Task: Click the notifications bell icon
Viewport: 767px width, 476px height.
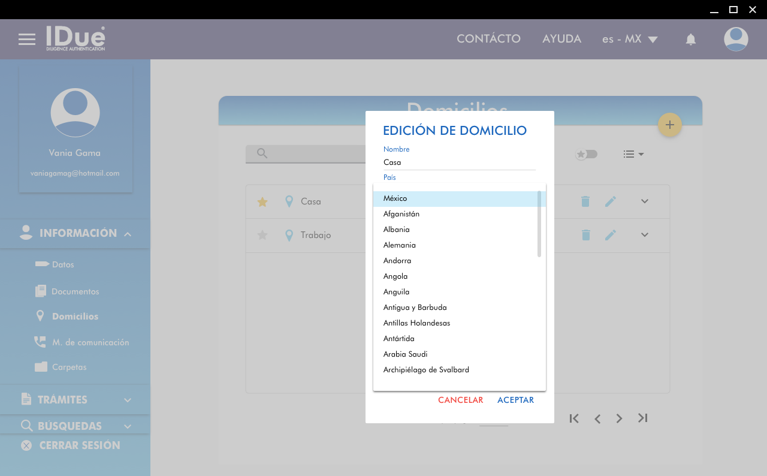Action: (x=690, y=40)
